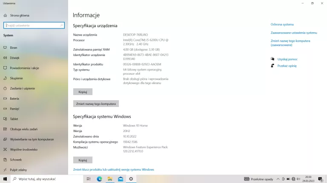
Task: Select Powiadomienia i akcje icon
Action: [x=5, y=68]
